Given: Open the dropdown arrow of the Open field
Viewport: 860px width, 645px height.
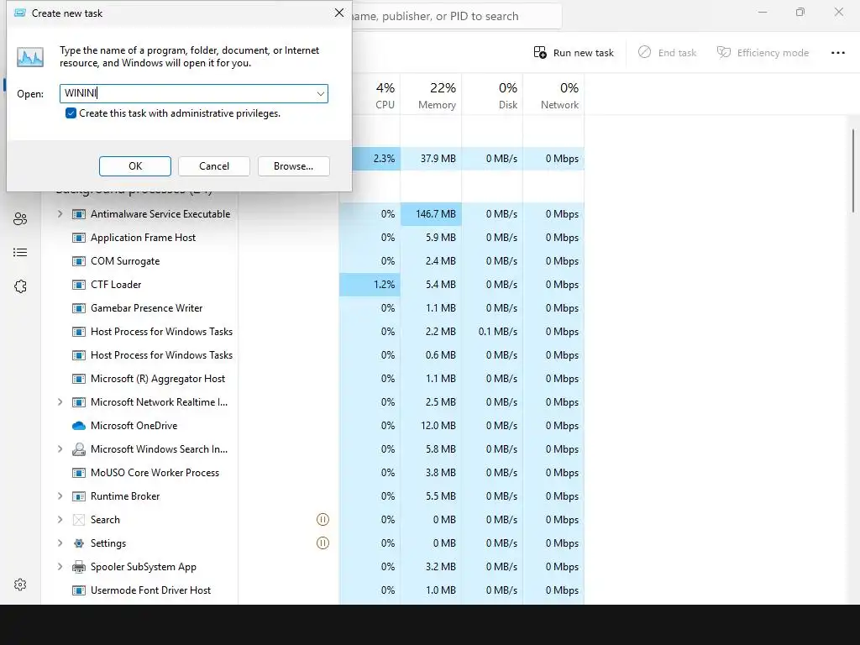Looking at the screenshot, I should pos(321,94).
